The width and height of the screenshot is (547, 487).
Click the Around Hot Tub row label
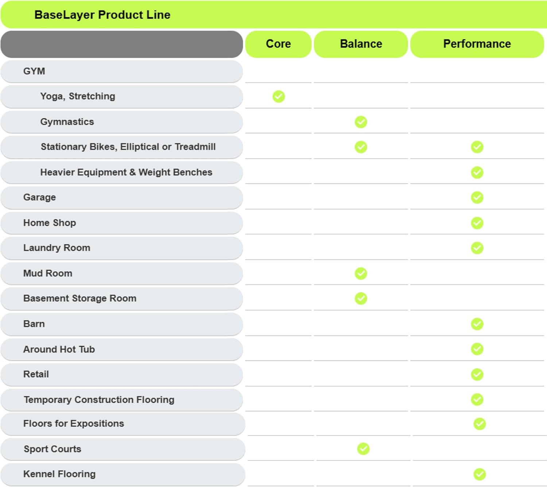[59, 349]
